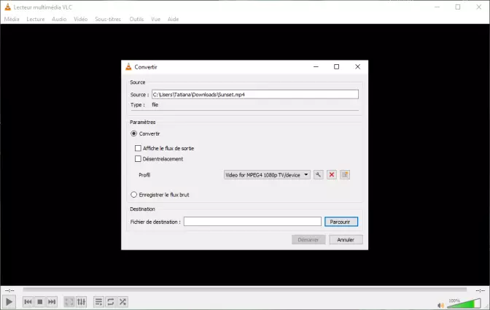
Task: Click the Démarrer button
Action: point(308,240)
